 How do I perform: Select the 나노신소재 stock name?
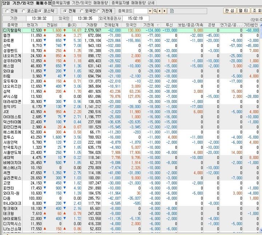click(x=12, y=229)
